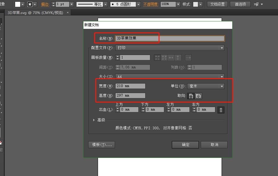Screen dimensions: 278x176
Task: Open the 配置文件 profile dropdown
Action: pyautogui.click(x=221, y=48)
